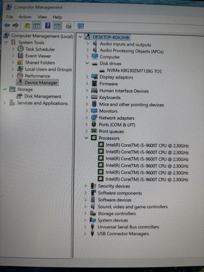Screen dimensions: 204x272
Task: Click the Network adapters icon
Action: [x=94, y=118]
